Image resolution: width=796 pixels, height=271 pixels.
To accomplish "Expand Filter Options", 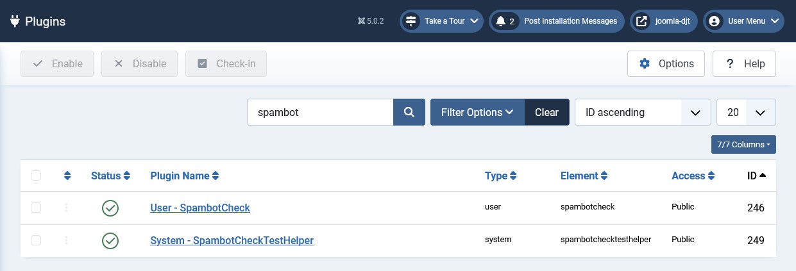I will pyautogui.click(x=478, y=112).
